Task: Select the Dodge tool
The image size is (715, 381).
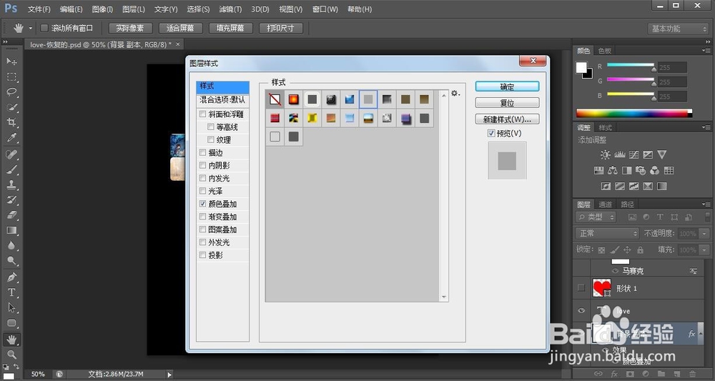Action: 11,261
